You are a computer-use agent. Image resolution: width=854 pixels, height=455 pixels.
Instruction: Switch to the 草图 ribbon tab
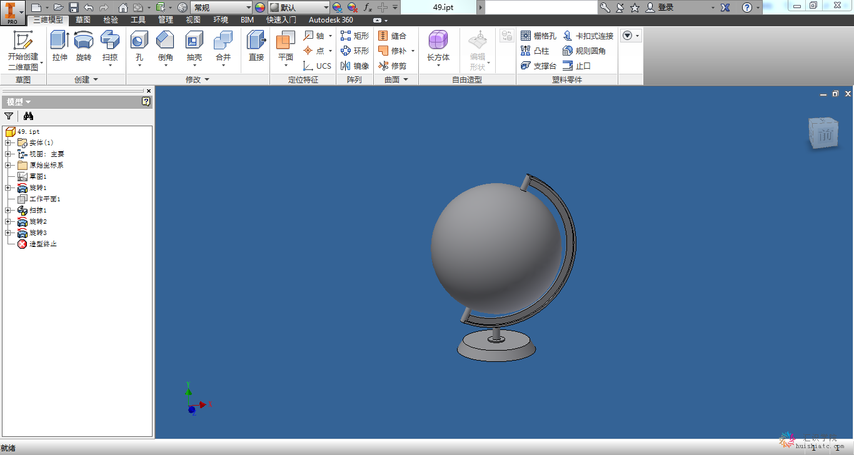[x=83, y=20]
